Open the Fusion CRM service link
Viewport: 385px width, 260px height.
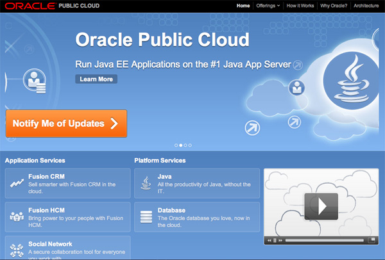[67, 183]
